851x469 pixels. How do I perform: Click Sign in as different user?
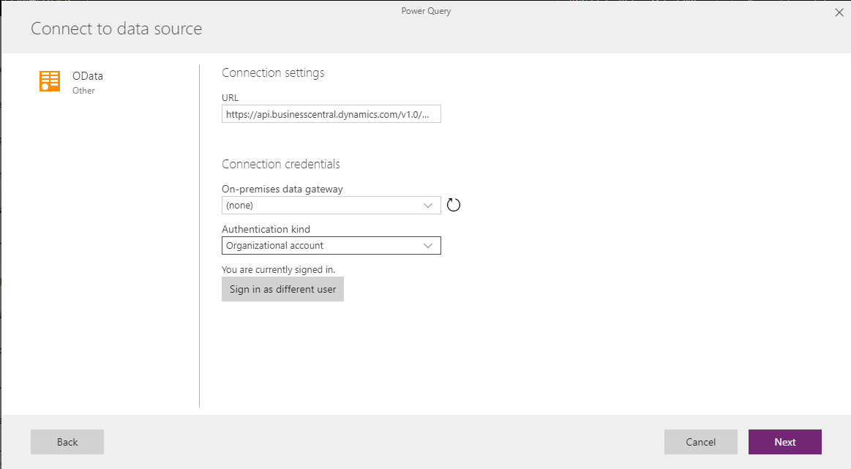click(282, 289)
